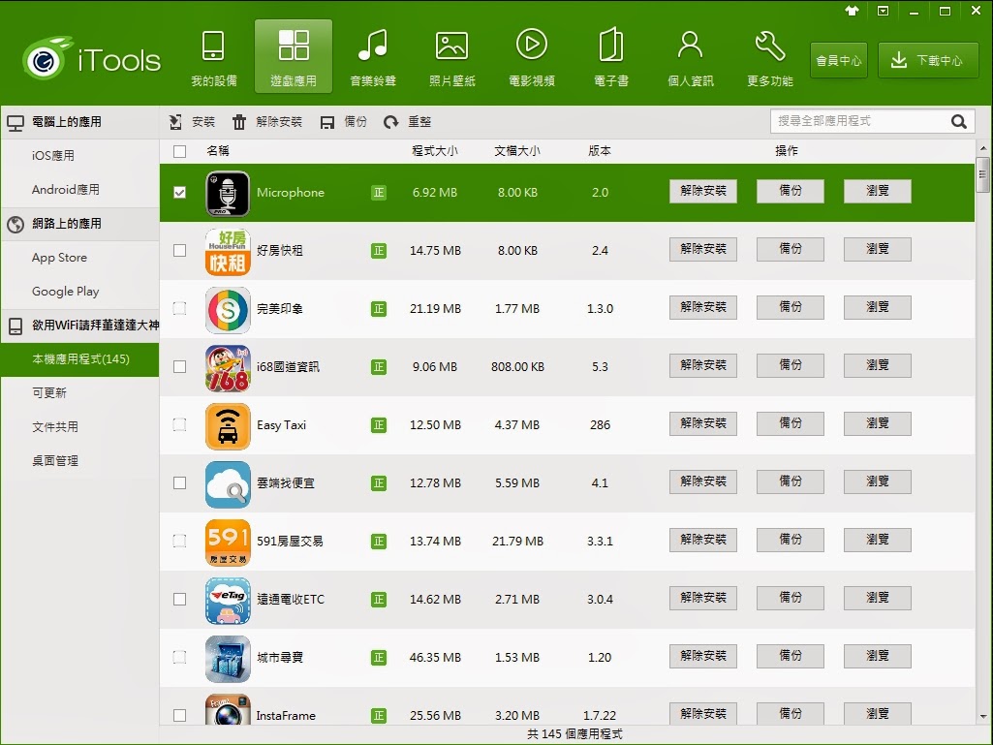Uncheck the Microphone app checkbox
This screenshot has width=993, height=745.
pyautogui.click(x=179, y=192)
